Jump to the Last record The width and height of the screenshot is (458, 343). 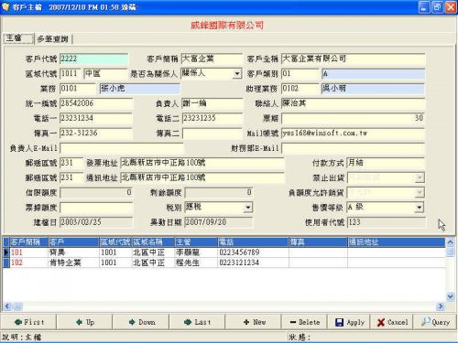(x=197, y=322)
